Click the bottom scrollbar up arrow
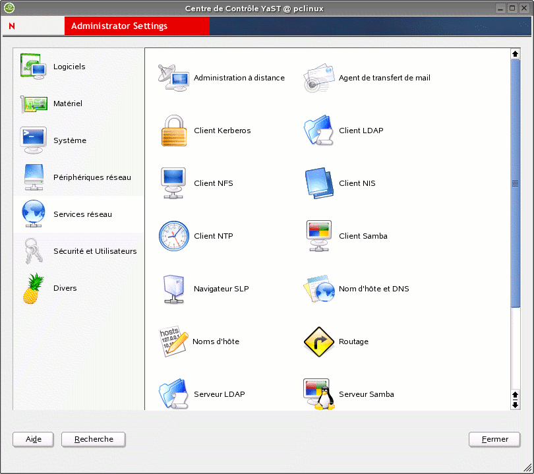 [x=516, y=395]
